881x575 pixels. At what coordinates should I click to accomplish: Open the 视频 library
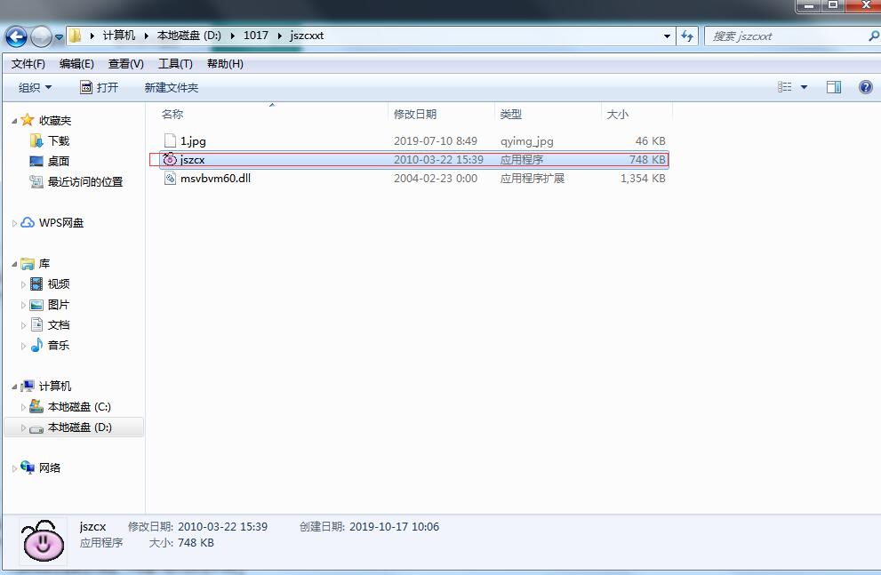pyautogui.click(x=59, y=284)
